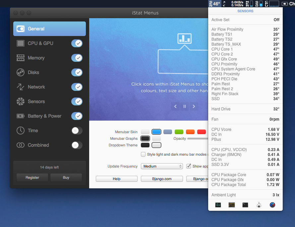Click the CPU & GPU chip icon

[x=21, y=43]
